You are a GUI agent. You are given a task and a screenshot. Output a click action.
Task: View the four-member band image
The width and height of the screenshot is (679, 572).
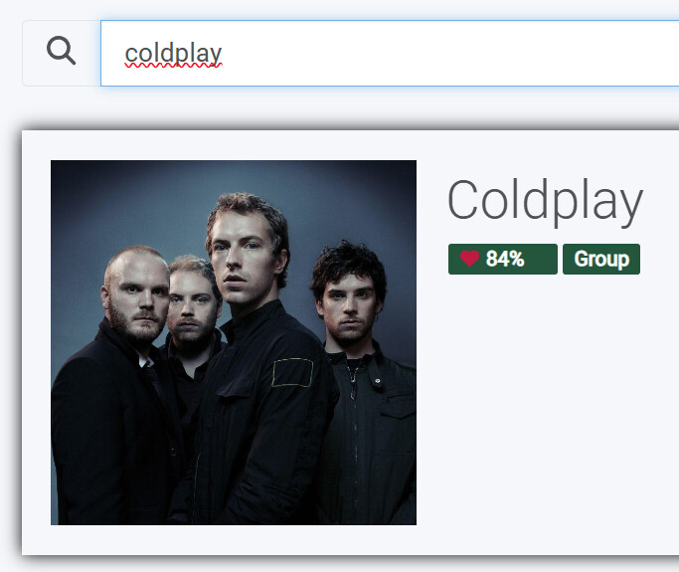coord(234,342)
